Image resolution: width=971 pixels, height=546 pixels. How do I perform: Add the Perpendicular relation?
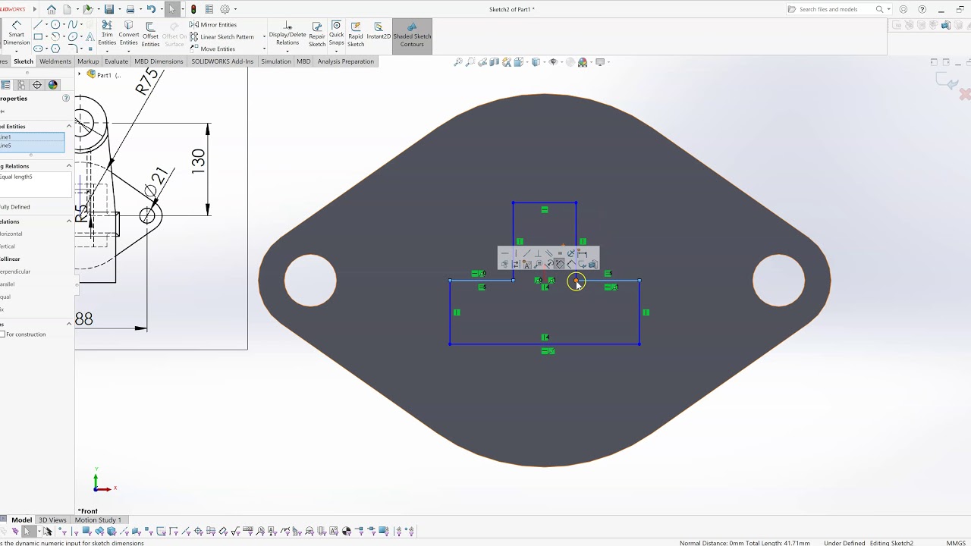tap(15, 271)
